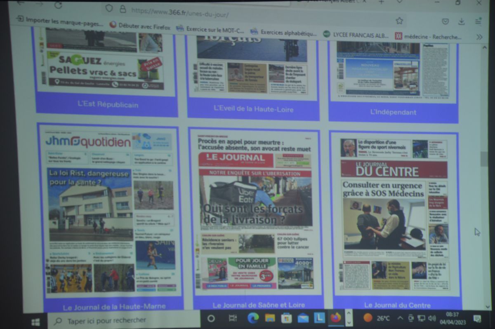Viewport: 495px width, 329px height.
Task: Open the L'Est Républicain newspaper link
Action: [108, 104]
